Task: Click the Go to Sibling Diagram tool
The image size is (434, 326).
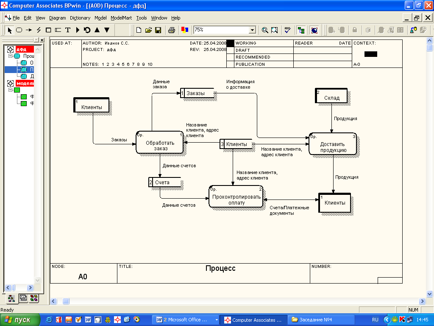Action: coord(87,30)
